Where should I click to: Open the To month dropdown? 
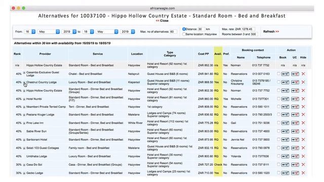pyautogui.click(x=107, y=32)
